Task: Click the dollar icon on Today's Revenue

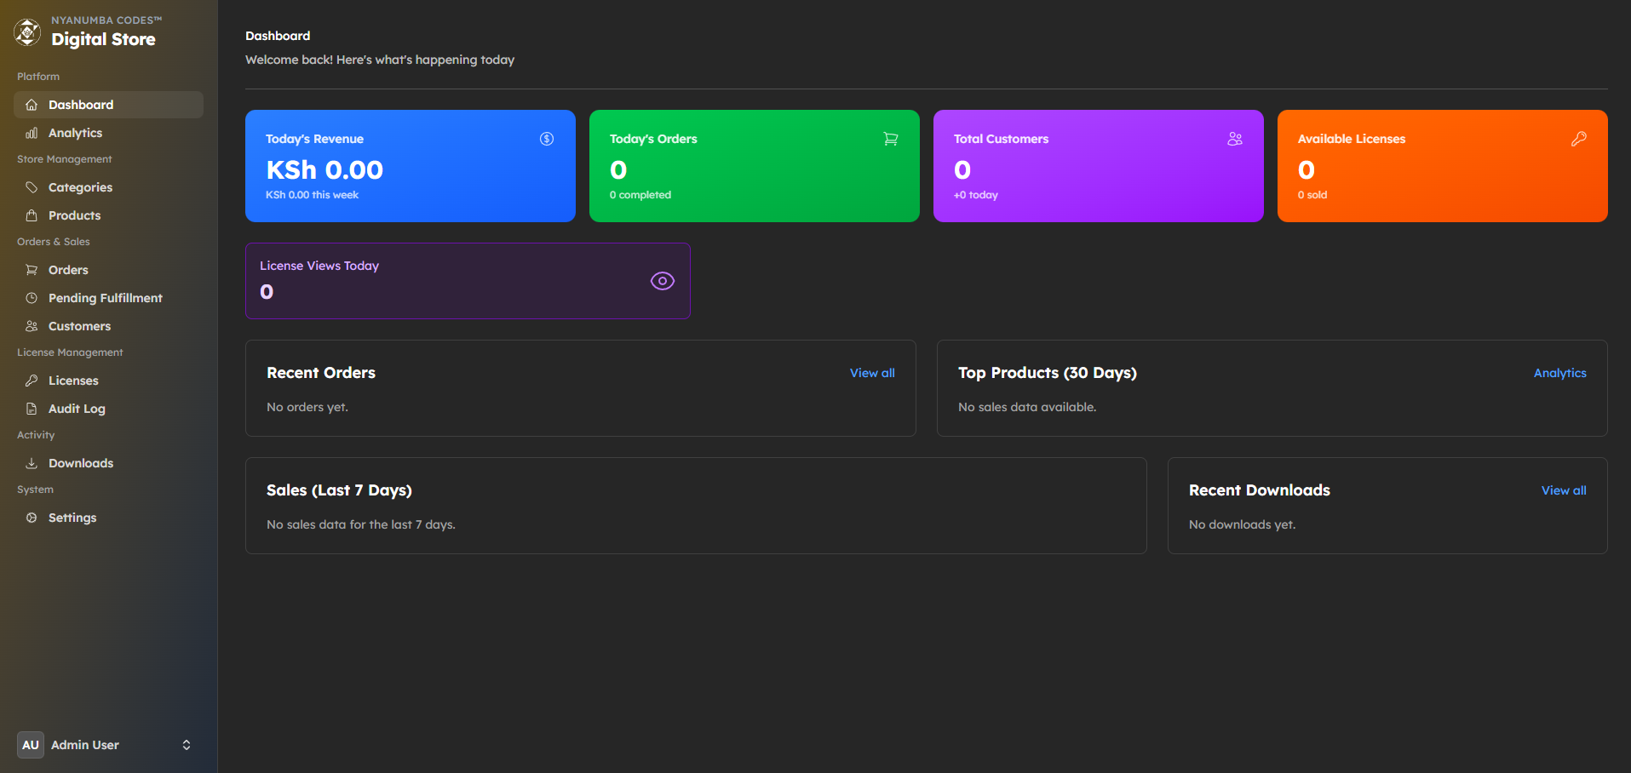Action: click(547, 139)
